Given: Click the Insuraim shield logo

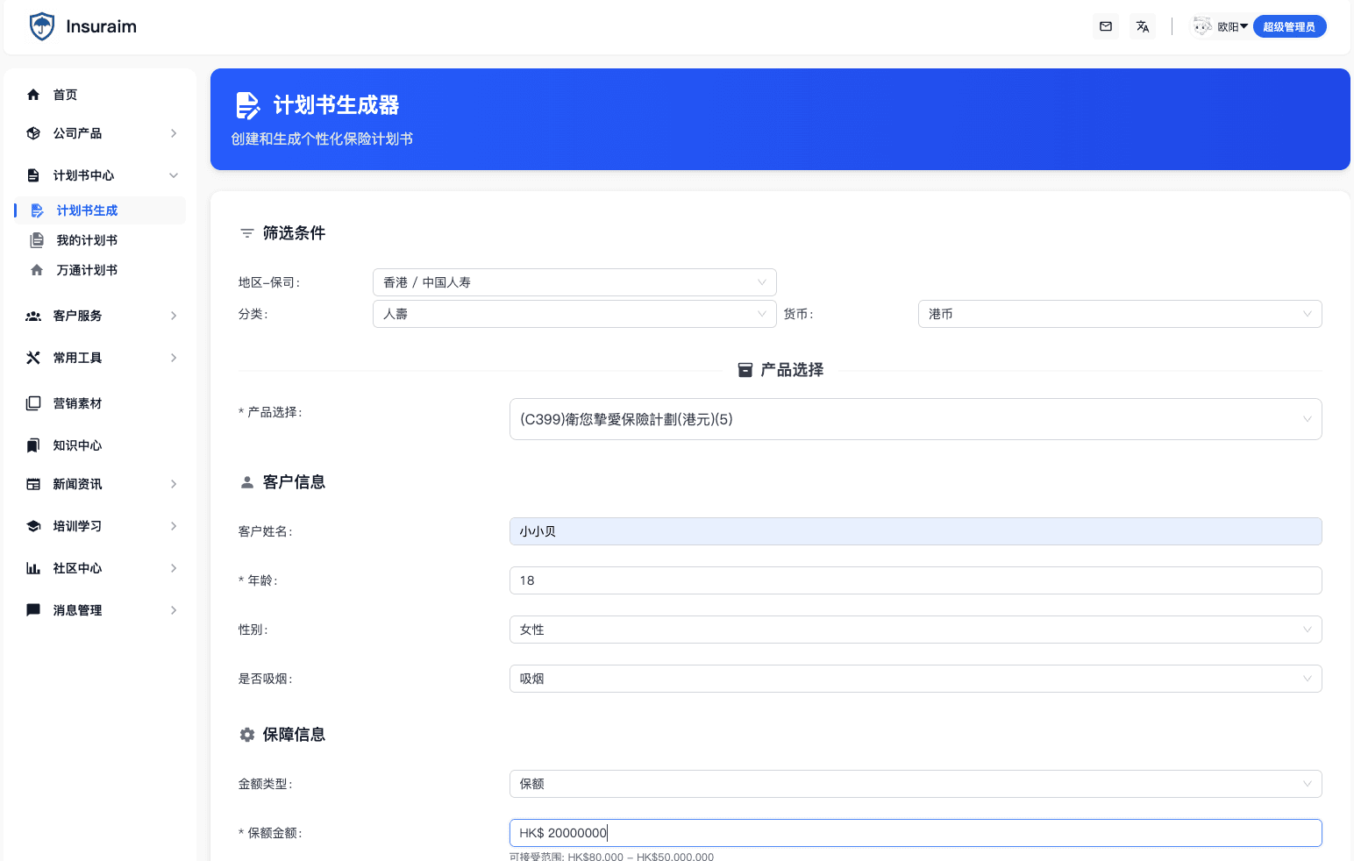Looking at the screenshot, I should coord(41,25).
